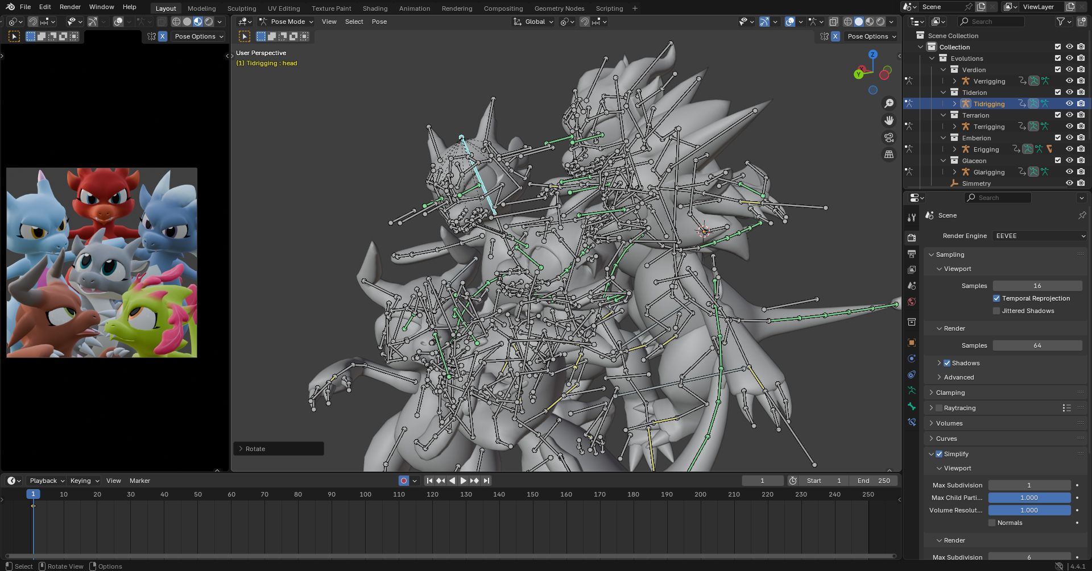Switch perspective/orthographic grid icon in the viewport
1092x571 pixels.
coord(888,155)
